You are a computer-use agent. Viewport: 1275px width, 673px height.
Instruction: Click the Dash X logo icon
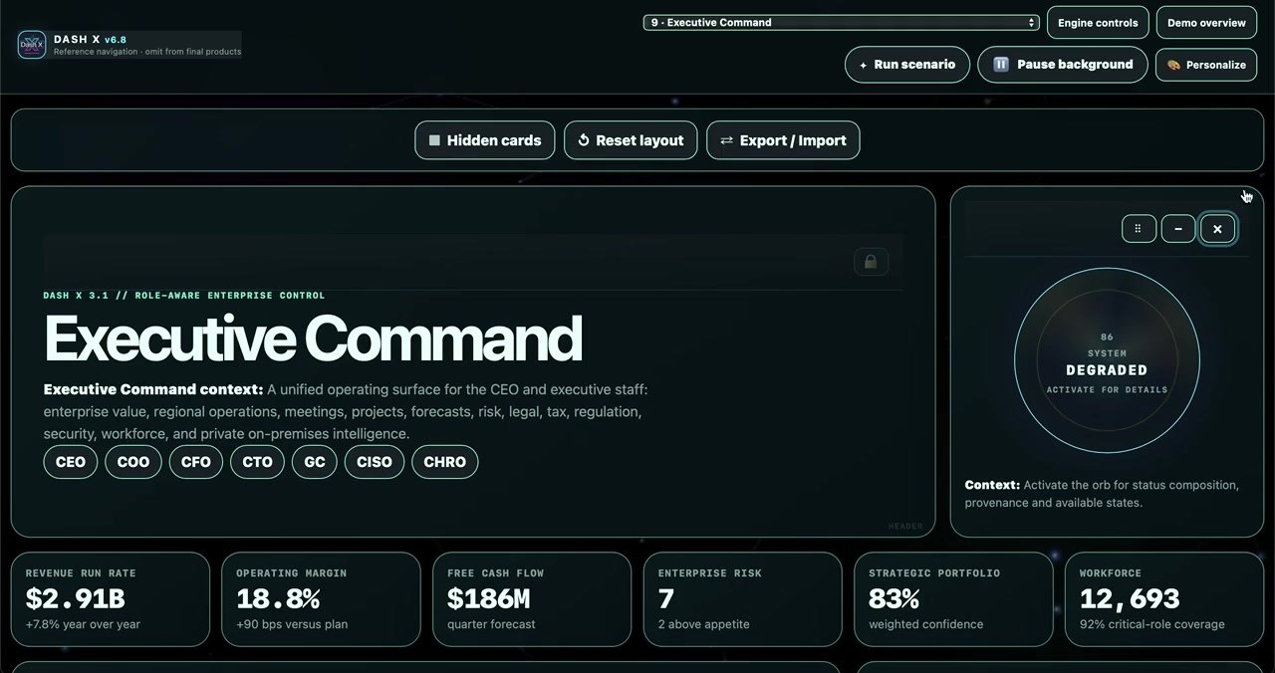32,45
